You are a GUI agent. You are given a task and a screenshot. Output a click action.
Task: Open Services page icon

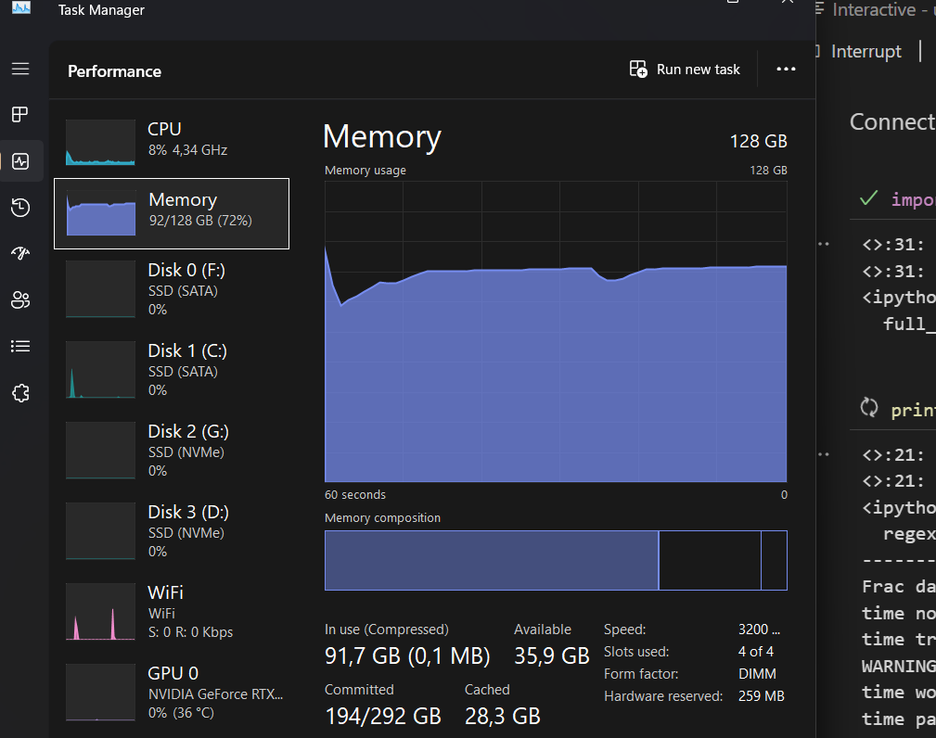pos(20,392)
